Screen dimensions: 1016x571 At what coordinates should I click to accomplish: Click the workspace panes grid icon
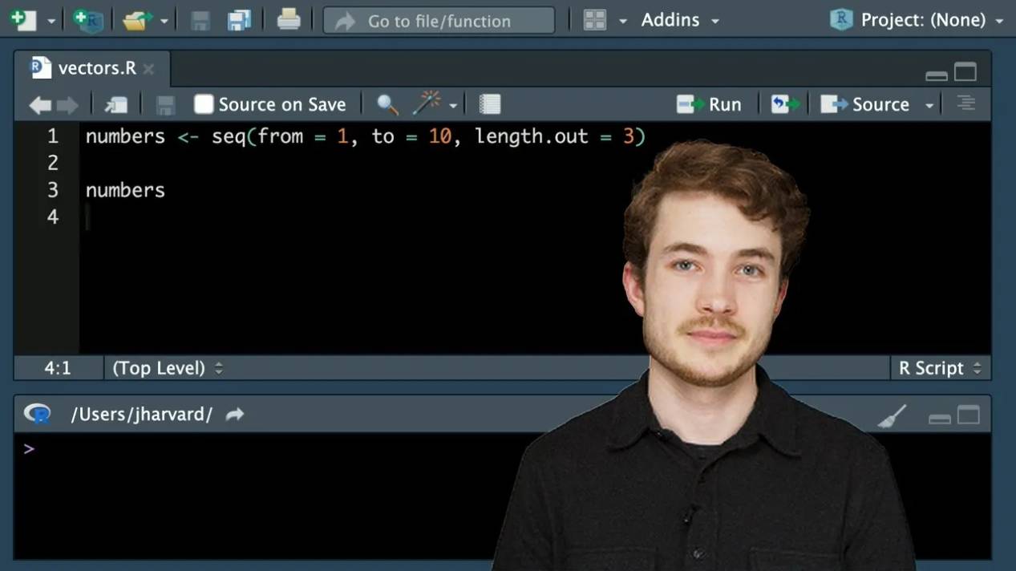tap(595, 20)
